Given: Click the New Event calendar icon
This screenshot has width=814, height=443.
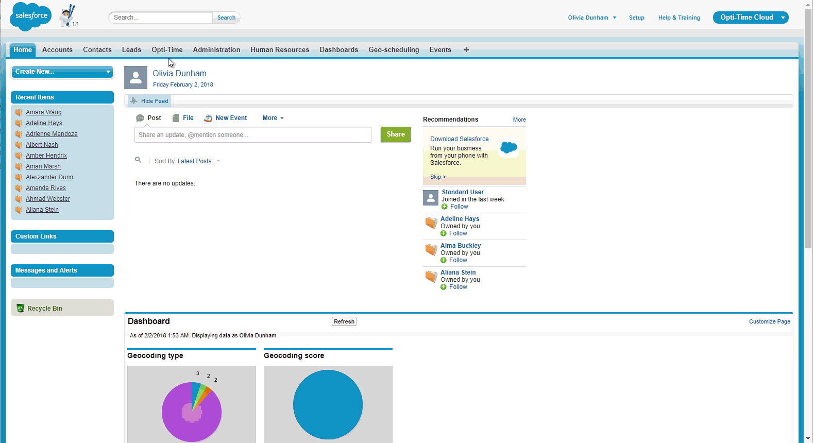Looking at the screenshot, I should [x=208, y=118].
